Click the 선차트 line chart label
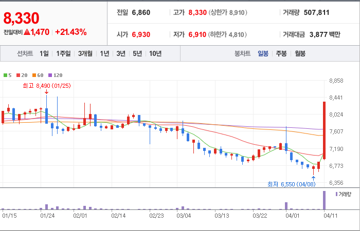The image size is (360, 231). 25,53
